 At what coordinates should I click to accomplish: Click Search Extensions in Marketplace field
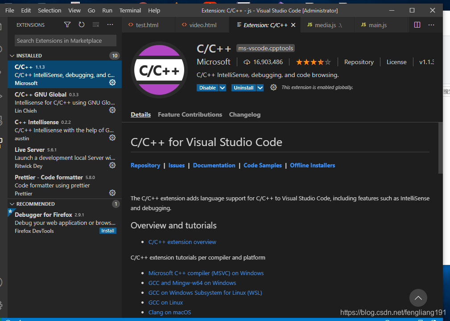click(66, 41)
